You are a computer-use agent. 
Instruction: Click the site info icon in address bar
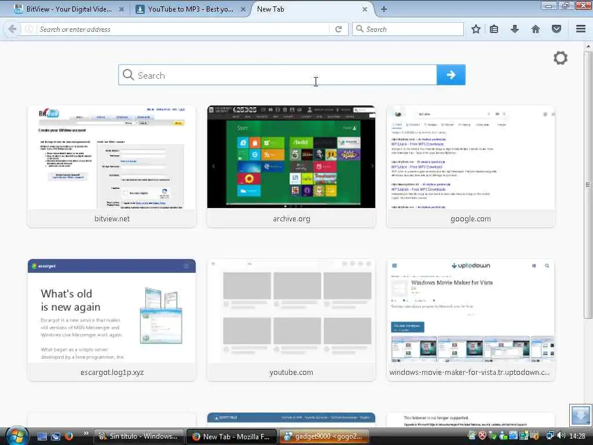pos(29,29)
